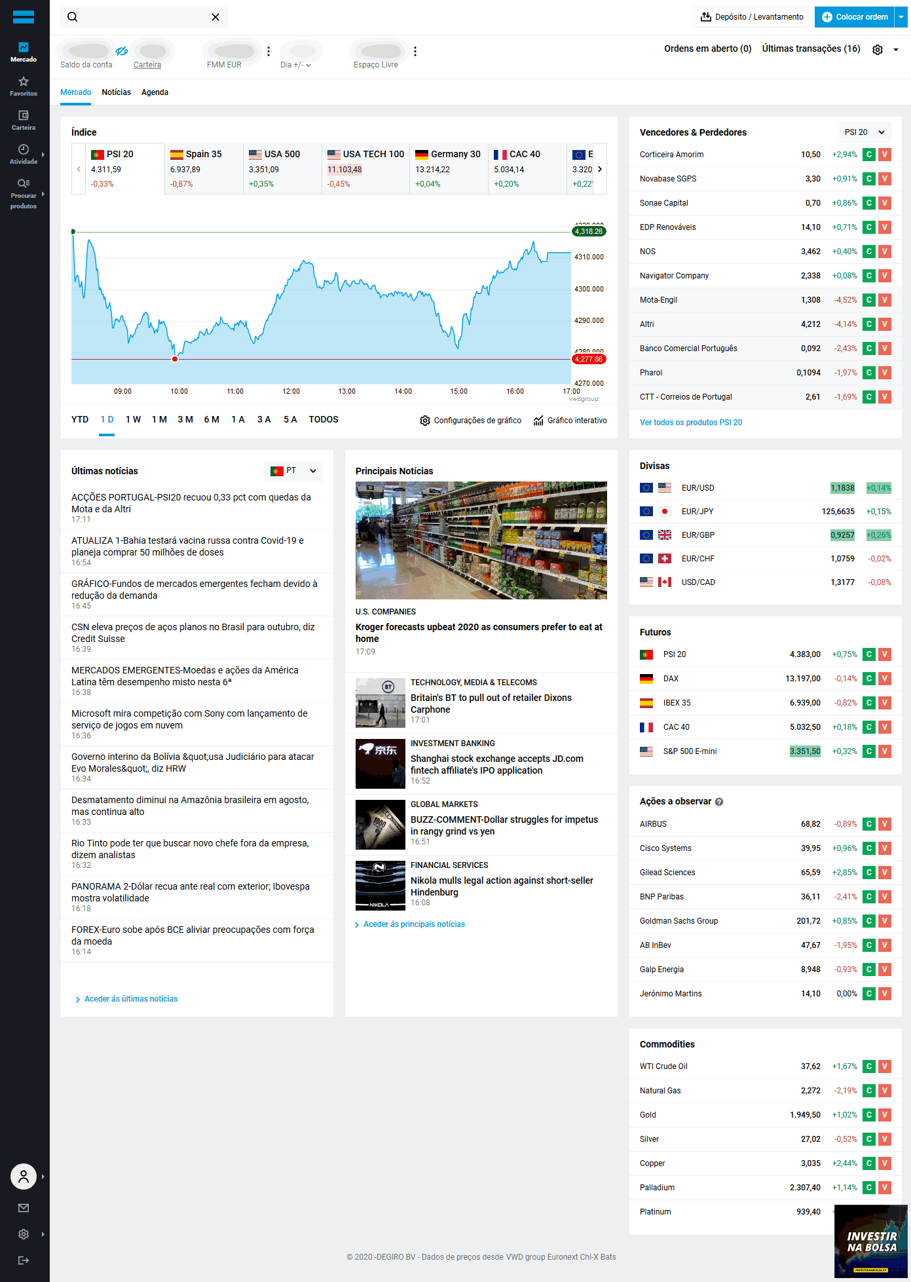Show previous indices with left arrow
This screenshot has height=1282, width=911.
79,169
